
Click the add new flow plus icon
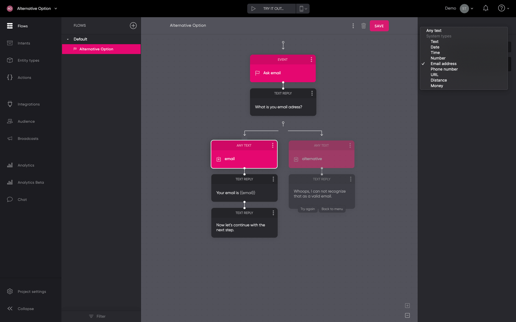133,26
